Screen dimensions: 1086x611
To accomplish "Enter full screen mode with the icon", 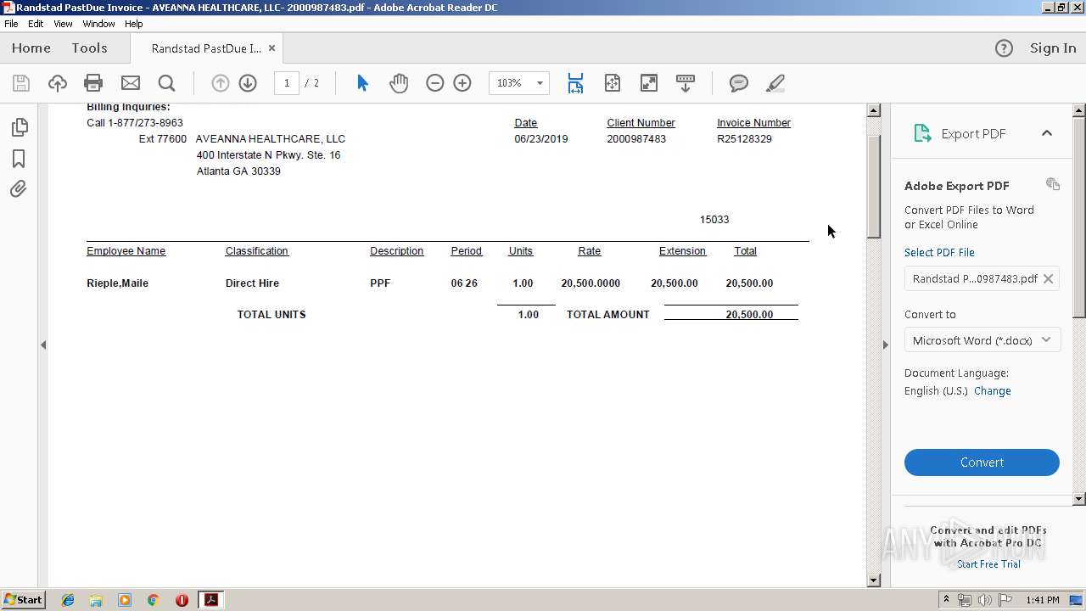I will tap(648, 83).
